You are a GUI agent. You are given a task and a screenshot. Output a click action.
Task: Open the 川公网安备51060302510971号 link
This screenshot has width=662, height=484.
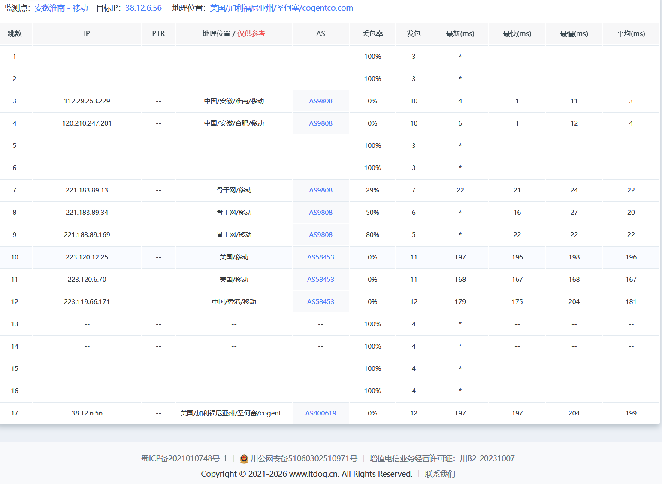(303, 459)
